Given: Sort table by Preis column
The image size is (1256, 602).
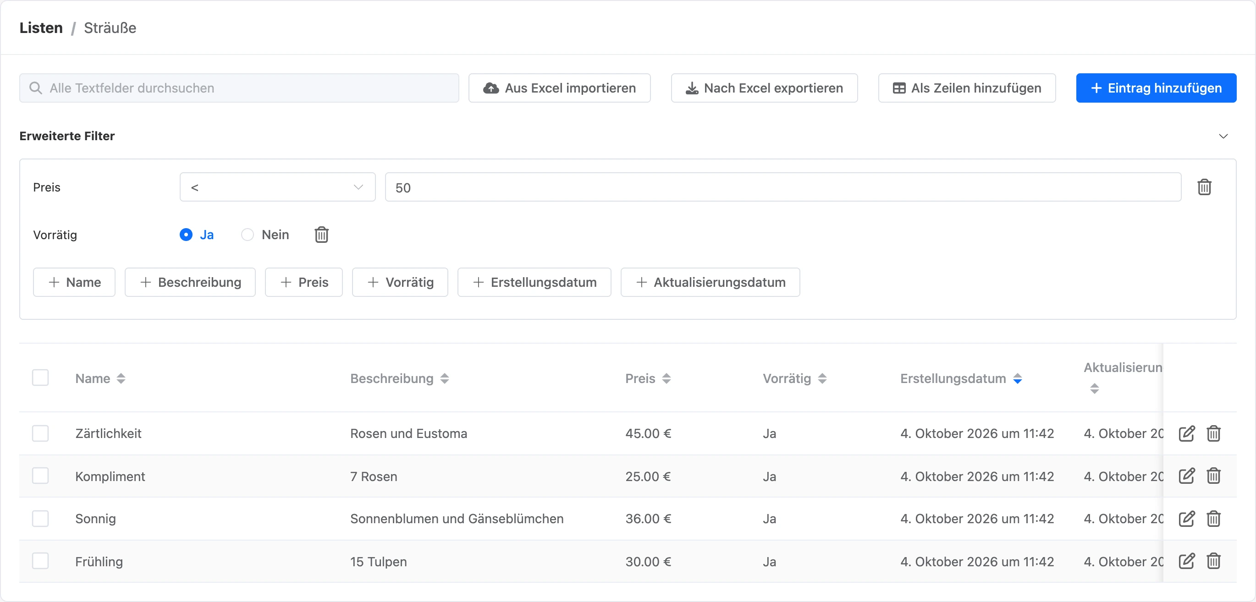Looking at the screenshot, I should [x=666, y=378].
